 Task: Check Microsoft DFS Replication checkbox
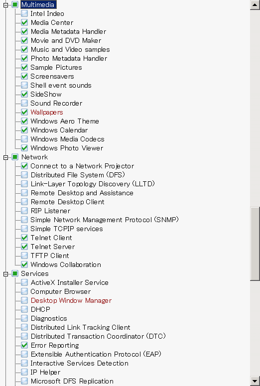[24, 381]
